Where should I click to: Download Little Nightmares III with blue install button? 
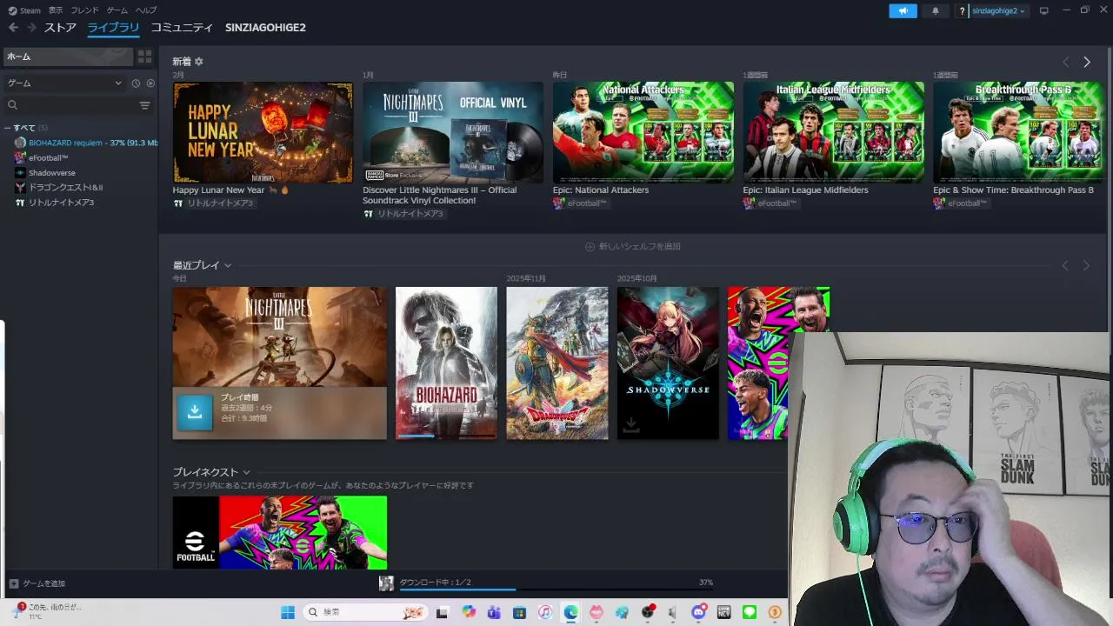pyautogui.click(x=195, y=413)
